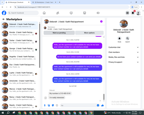Image resolution: width=144 pixels, height=115 pixels.
Task: Open Nancy conversation in list
Action: (19, 98)
